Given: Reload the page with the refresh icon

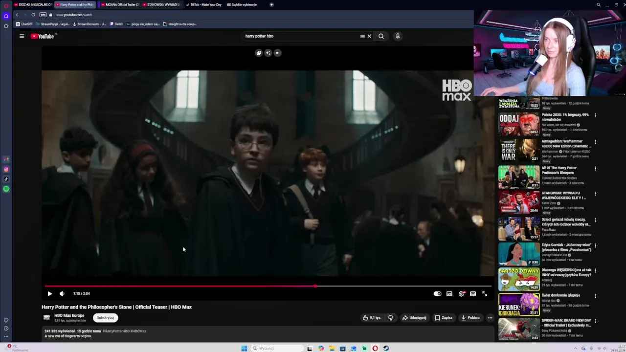Looking at the screenshot, I should pyautogui.click(x=33, y=15).
